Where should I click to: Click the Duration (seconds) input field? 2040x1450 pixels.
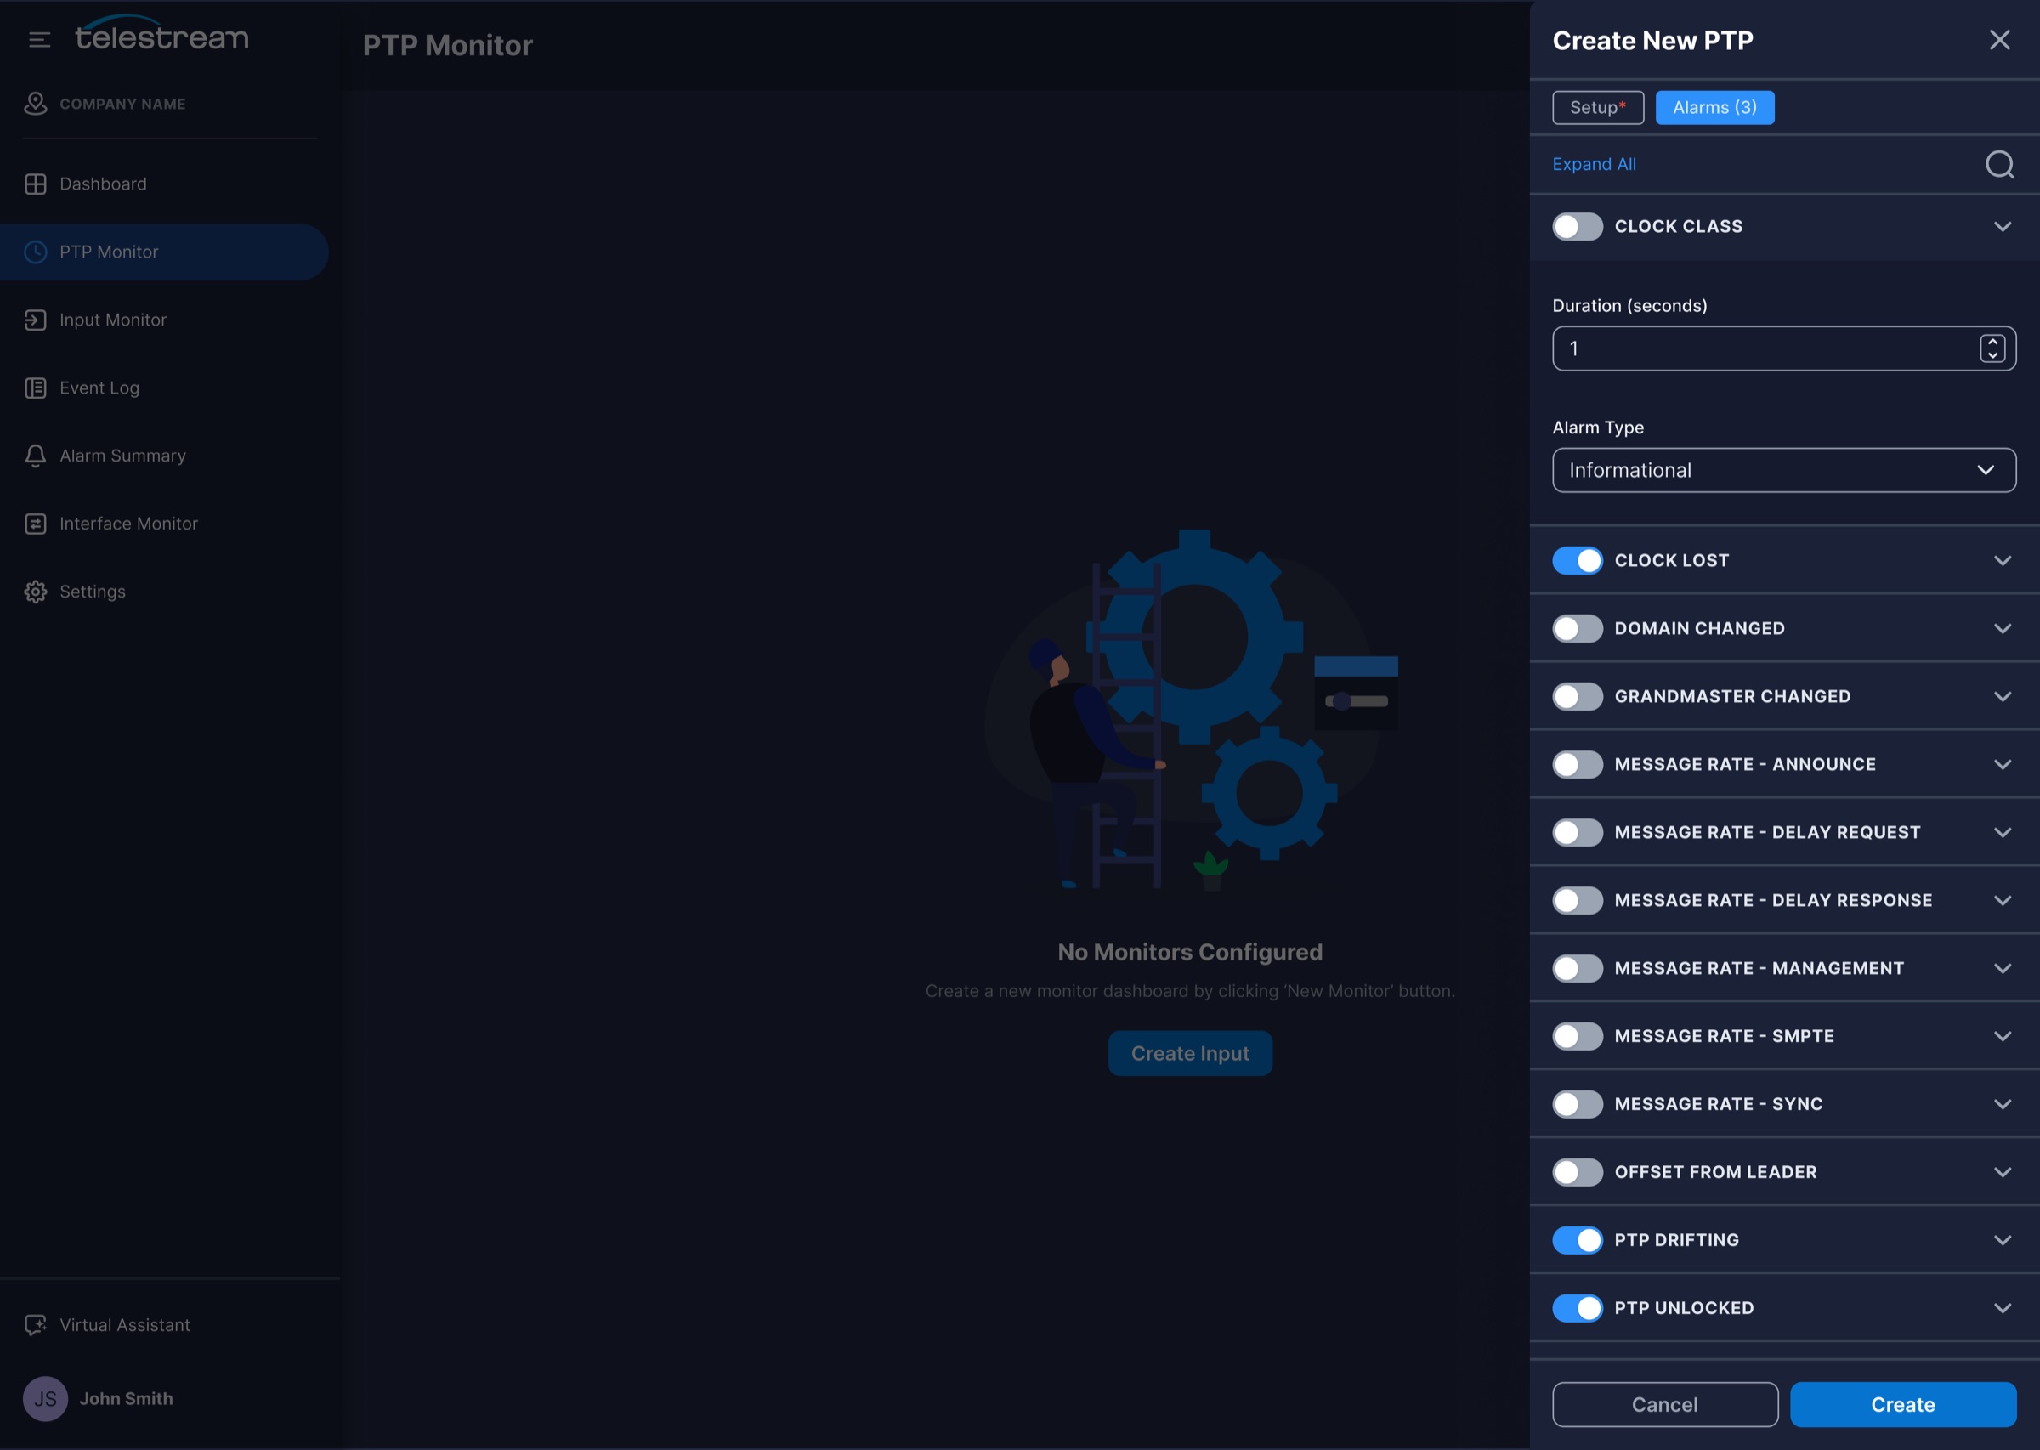(x=1784, y=348)
